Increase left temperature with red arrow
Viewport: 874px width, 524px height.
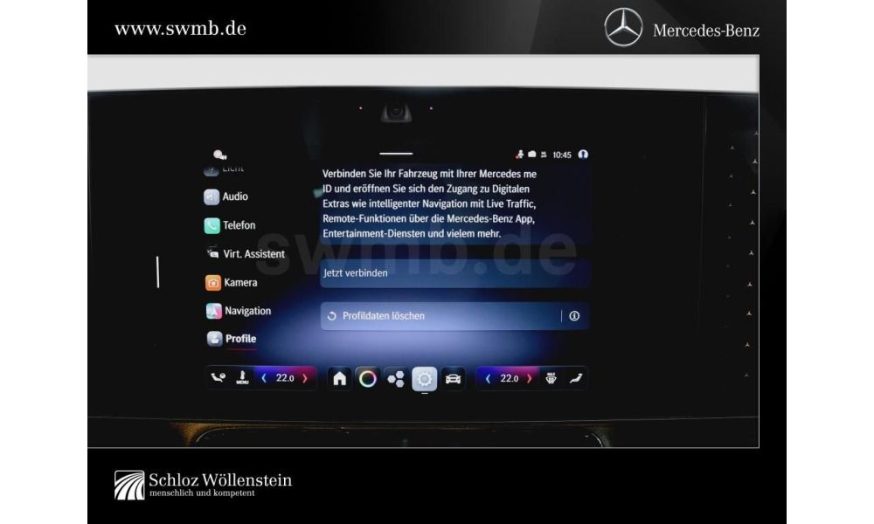(x=305, y=378)
